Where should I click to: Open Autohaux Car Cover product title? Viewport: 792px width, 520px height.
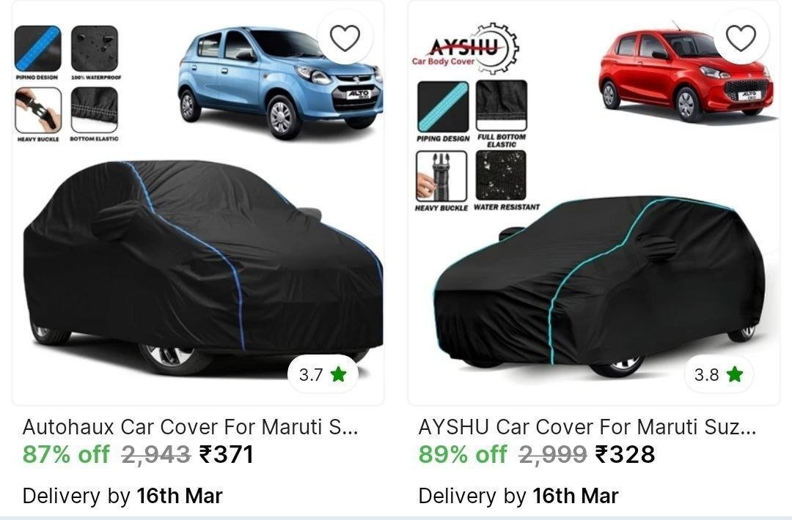pos(190,427)
